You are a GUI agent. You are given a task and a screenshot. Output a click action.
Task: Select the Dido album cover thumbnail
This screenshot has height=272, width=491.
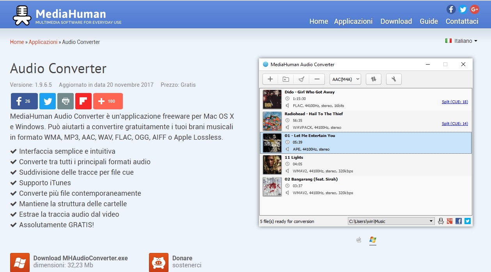coord(272,99)
